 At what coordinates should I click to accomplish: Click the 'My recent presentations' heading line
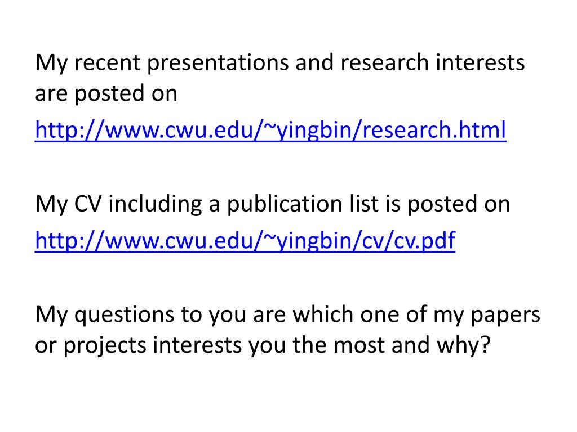coord(279,63)
